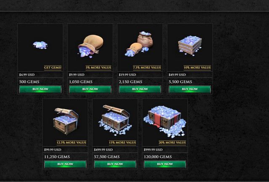Buy the 11,250 gems pack

[65, 164]
